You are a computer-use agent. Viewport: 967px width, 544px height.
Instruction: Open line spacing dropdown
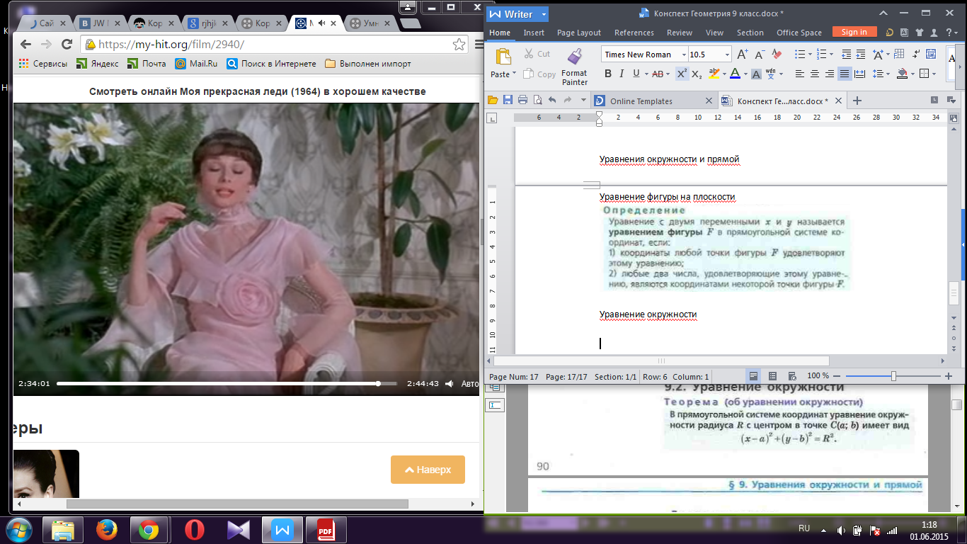point(888,74)
